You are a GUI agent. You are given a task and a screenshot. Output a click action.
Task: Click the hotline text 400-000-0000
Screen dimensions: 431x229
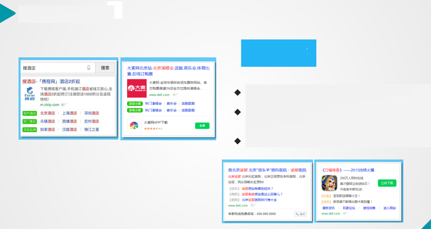[x=266, y=214]
